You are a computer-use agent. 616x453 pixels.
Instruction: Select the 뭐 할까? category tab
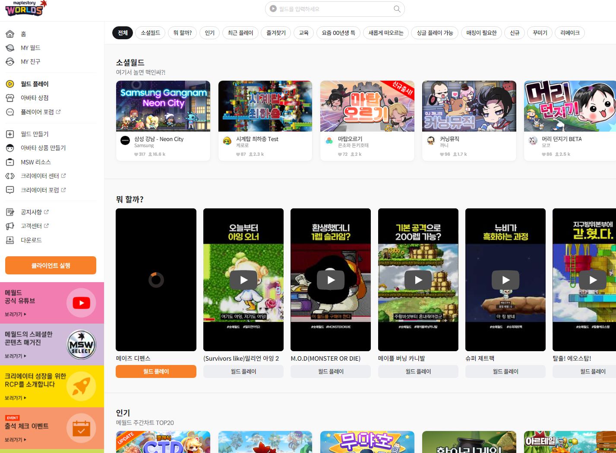click(183, 33)
